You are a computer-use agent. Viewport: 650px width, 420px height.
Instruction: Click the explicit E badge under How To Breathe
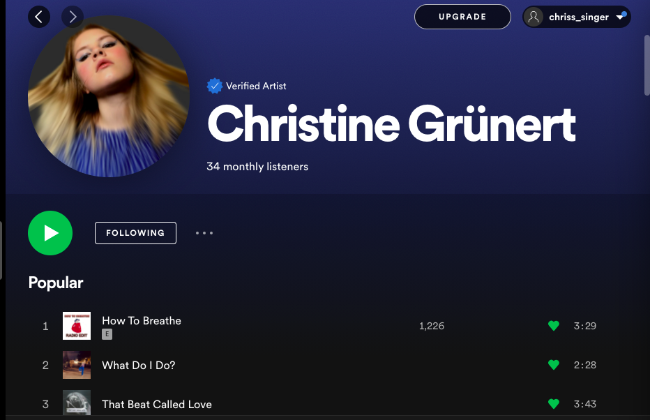click(x=107, y=334)
